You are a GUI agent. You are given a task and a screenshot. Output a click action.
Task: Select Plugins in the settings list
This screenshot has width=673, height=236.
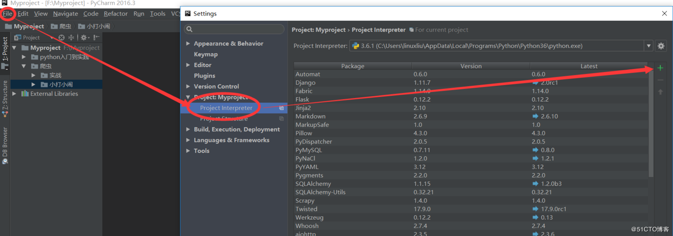(x=204, y=76)
